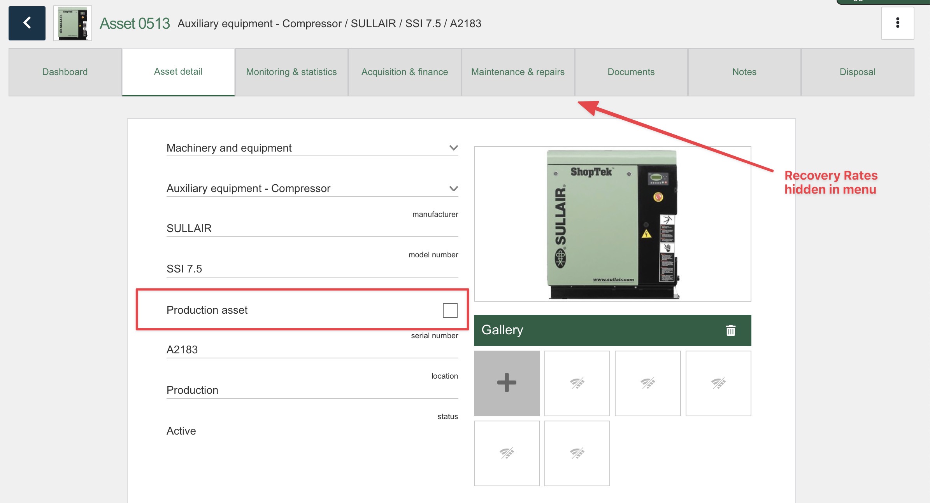Click the gallery trash delete icon
Image resolution: width=930 pixels, height=503 pixels.
pos(730,330)
